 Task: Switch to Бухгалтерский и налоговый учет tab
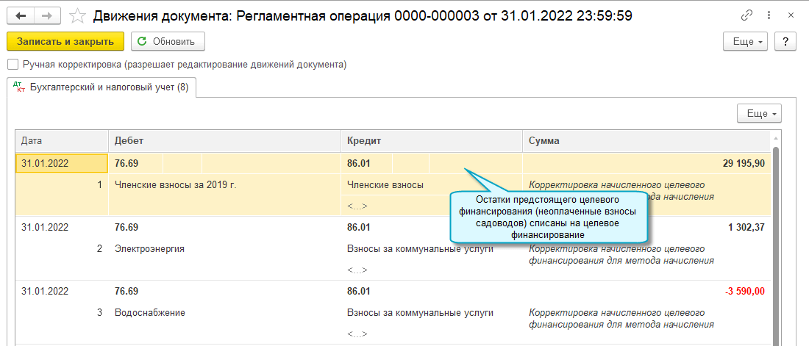pyautogui.click(x=109, y=87)
